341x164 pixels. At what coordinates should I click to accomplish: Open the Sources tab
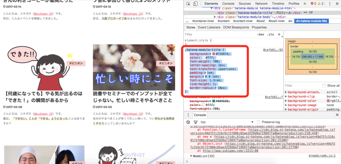pos(245,4)
